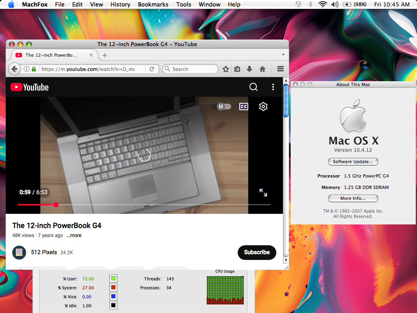Open the Edit menu

(77, 4)
